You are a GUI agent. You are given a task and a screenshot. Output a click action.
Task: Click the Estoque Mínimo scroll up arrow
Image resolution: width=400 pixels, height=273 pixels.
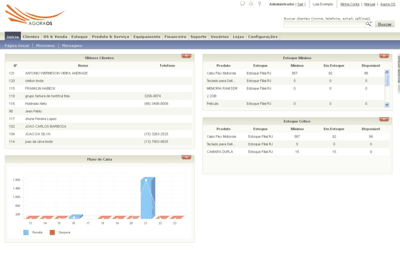(387, 72)
